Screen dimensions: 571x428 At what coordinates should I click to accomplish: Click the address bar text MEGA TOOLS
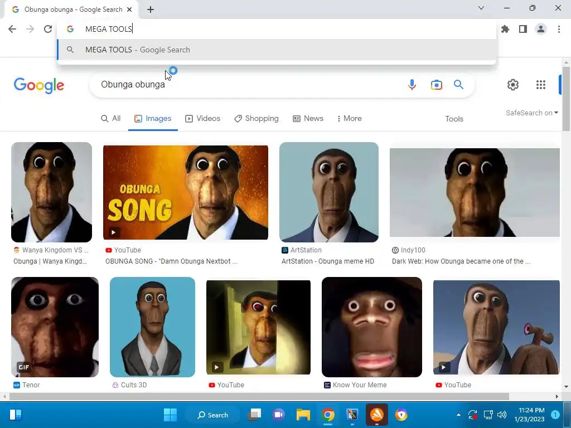109,29
